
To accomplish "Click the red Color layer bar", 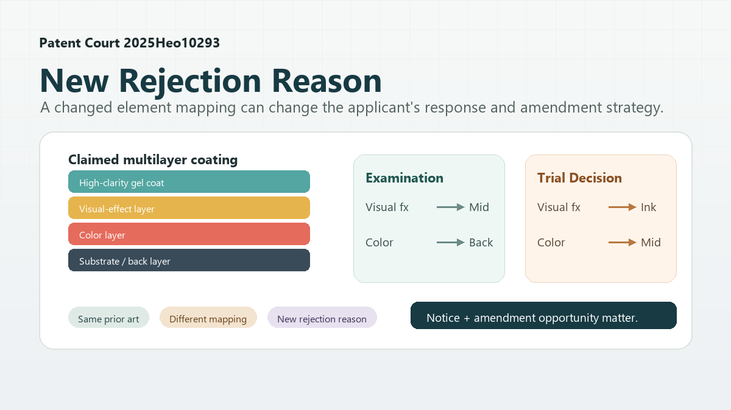I will click(x=189, y=234).
